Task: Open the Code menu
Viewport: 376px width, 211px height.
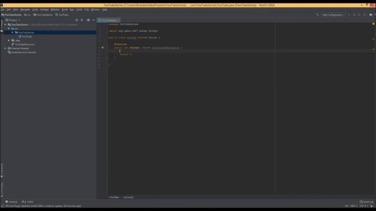Action: pyautogui.click(x=35, y=9)
